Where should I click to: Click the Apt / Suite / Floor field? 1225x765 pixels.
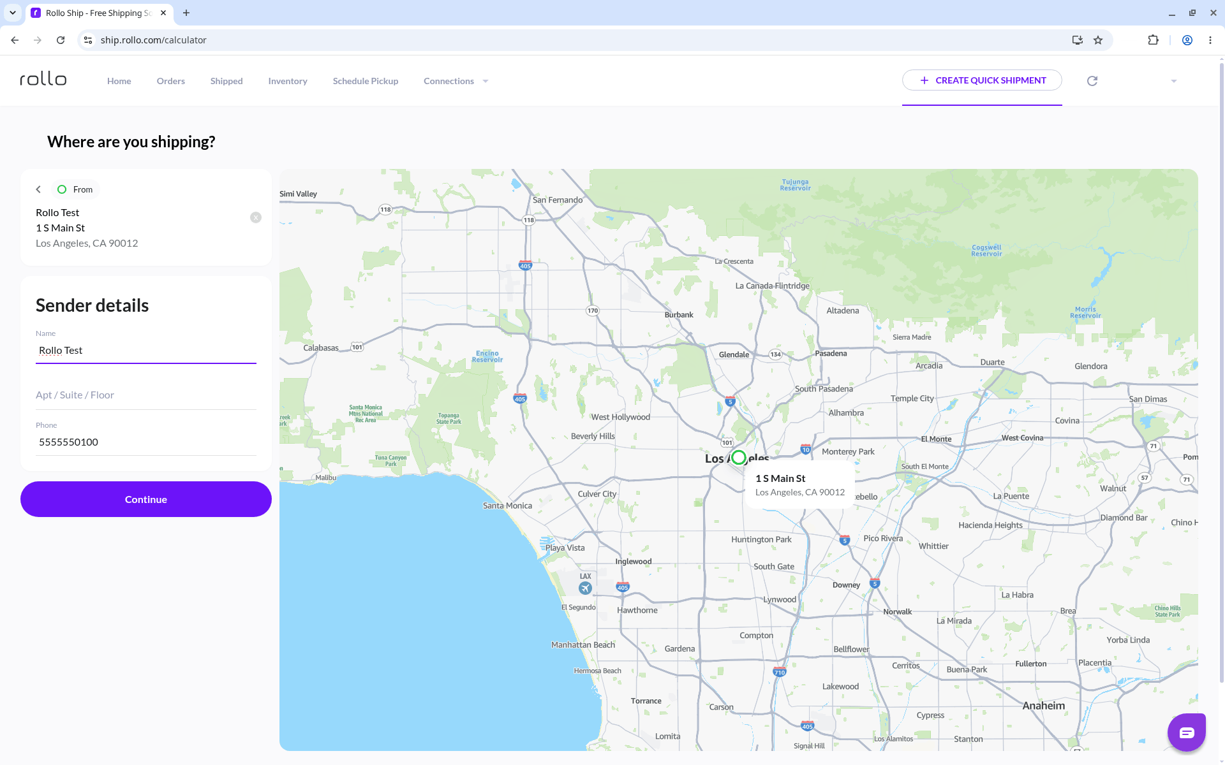click(146, 395)
